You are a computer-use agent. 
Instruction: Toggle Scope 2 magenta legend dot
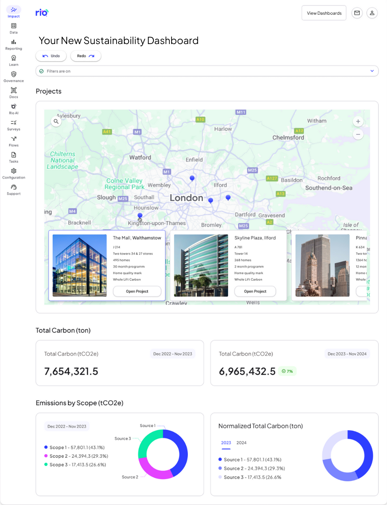[46, 456]
